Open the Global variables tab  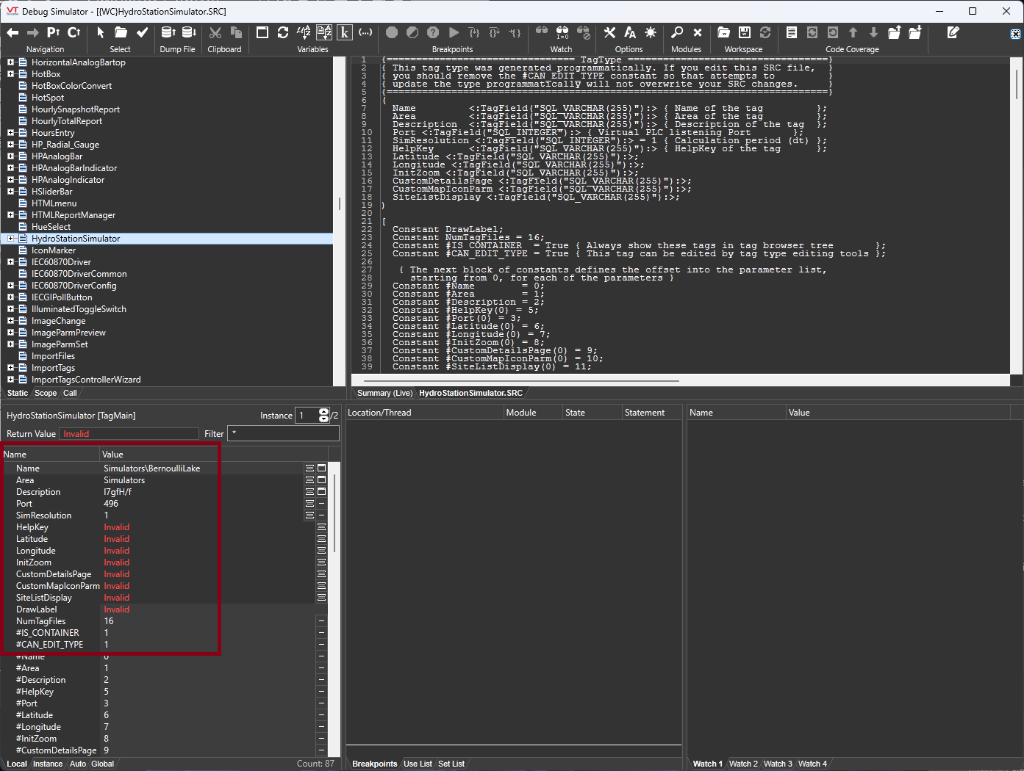(102, 764)
